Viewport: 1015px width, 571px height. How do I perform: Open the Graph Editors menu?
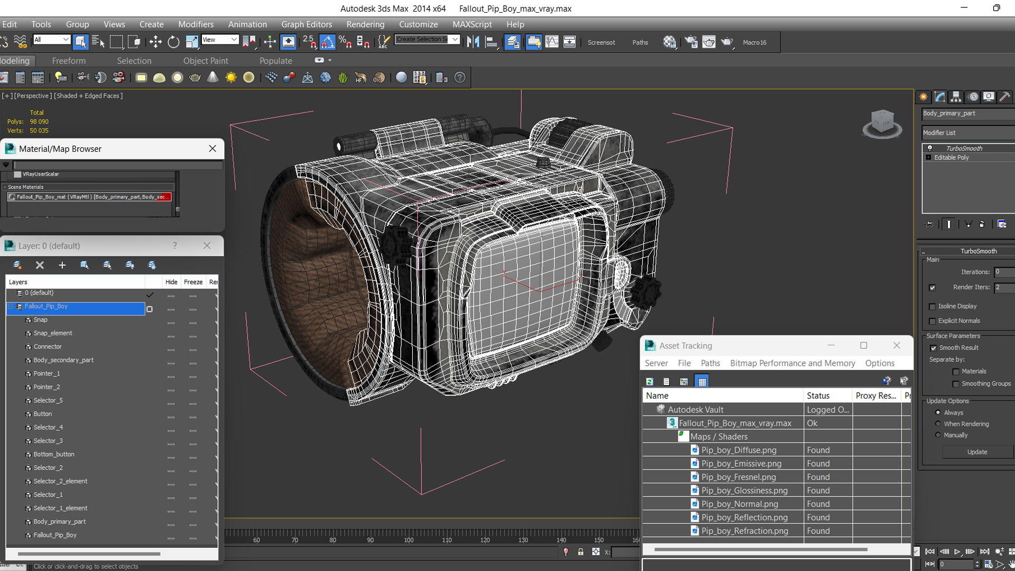pos(307,24)
